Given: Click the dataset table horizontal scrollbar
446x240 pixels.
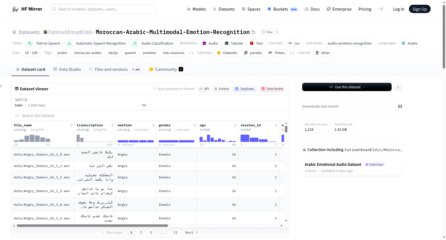Looking at the screenshot, I should (x=92, y=226).
